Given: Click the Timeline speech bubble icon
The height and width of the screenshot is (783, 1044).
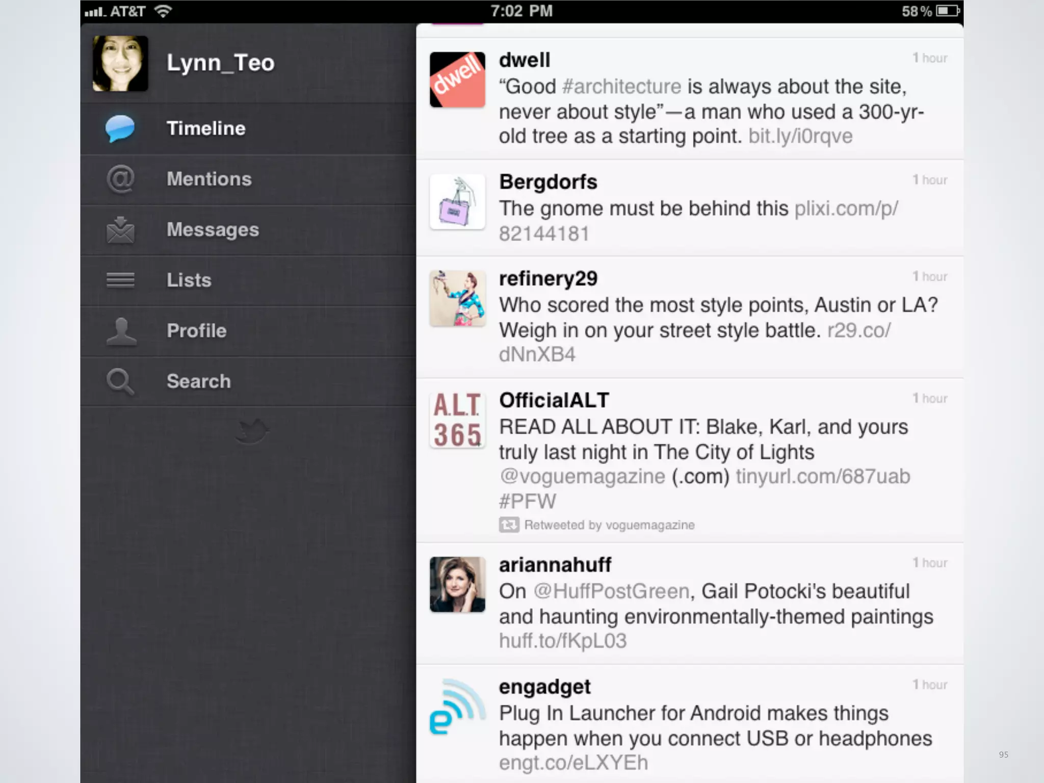Looking at the screenshot, I should click(120, 128).
